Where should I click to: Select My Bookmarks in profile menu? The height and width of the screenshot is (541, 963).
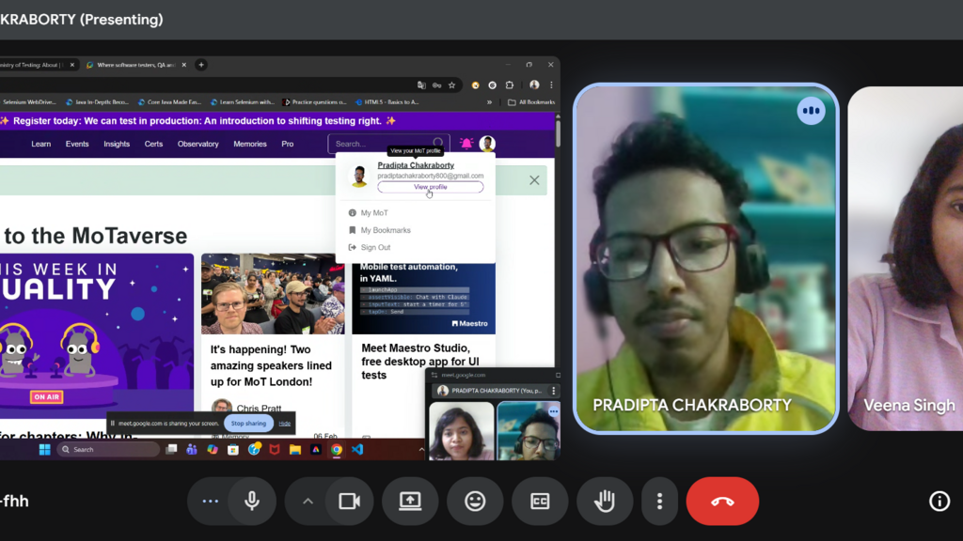tap(386, 230)
